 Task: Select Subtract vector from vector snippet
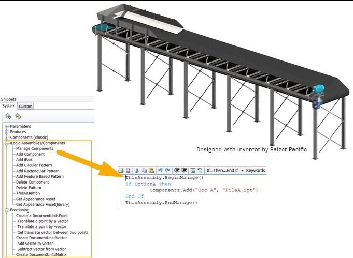[x=41, y=249]
